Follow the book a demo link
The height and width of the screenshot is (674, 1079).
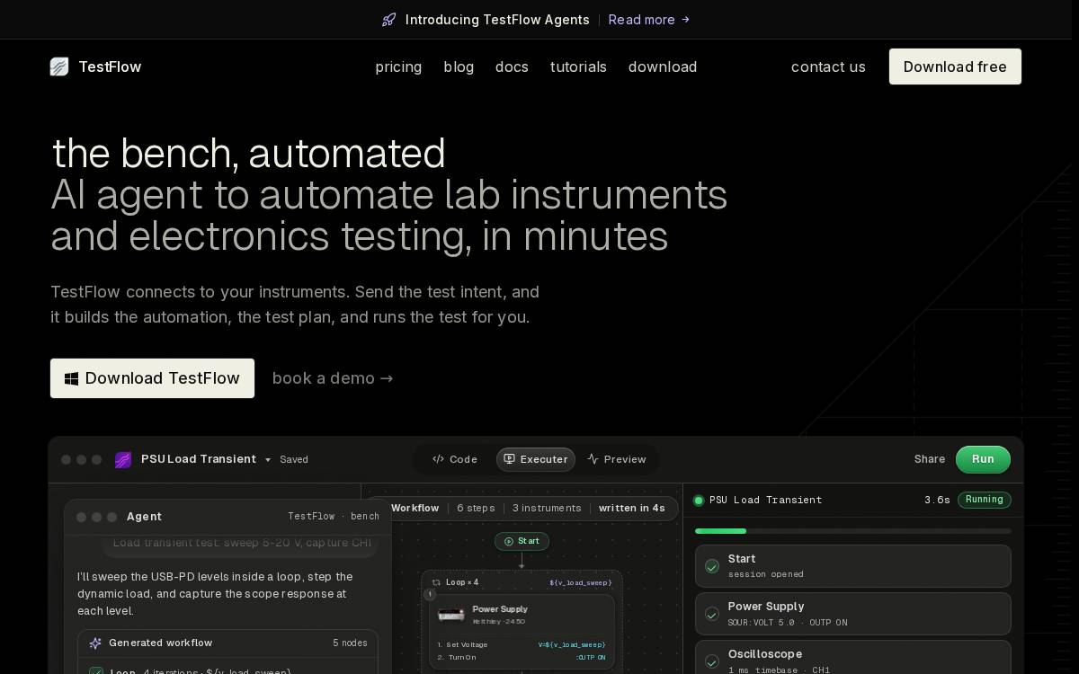click(333, 378)
